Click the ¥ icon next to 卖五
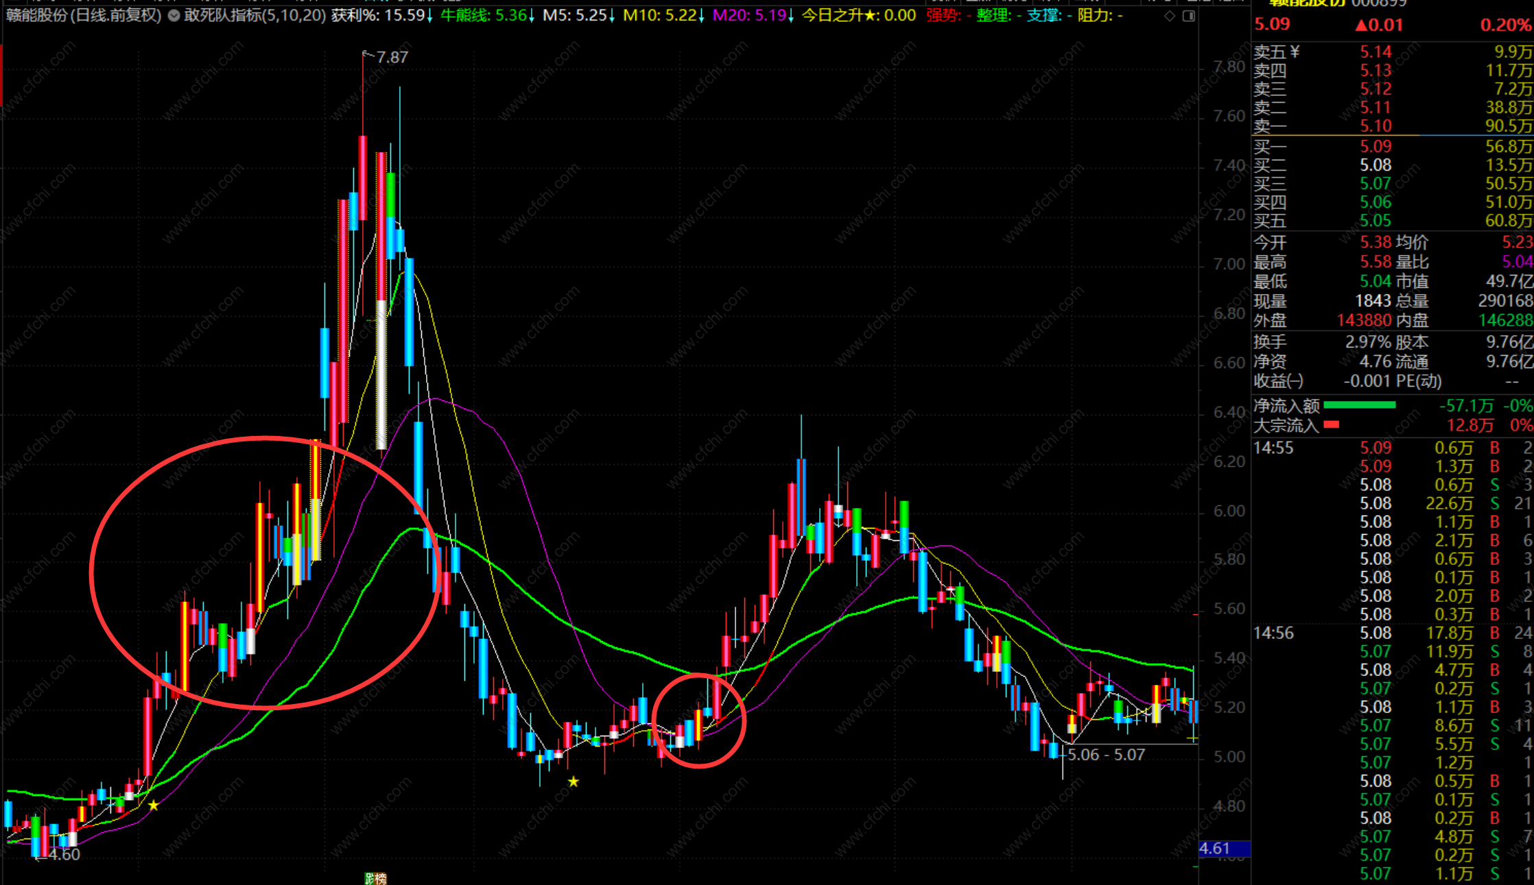The height and width of the screenshot is (885, 1534). (1295, 52)
